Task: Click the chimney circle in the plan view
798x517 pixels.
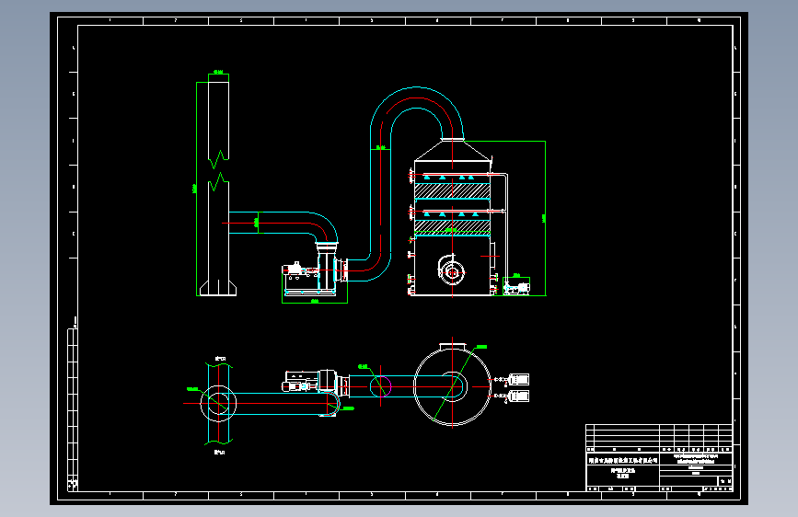Action: [218, 404]
